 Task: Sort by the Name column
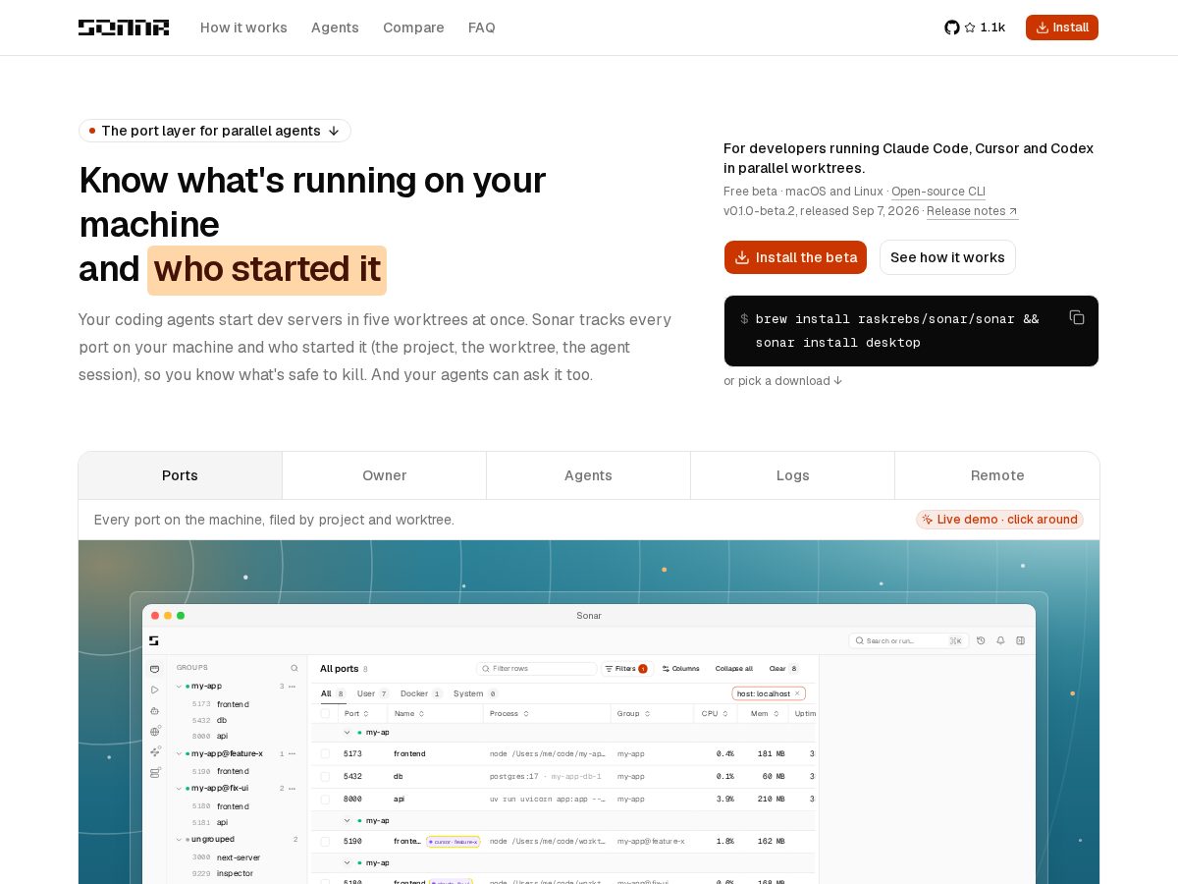coord(408,713)
